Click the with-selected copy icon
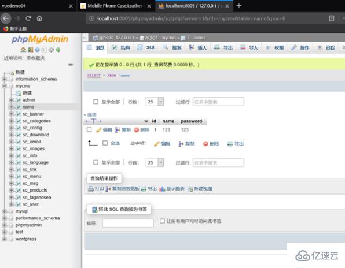 coord(181,144)
